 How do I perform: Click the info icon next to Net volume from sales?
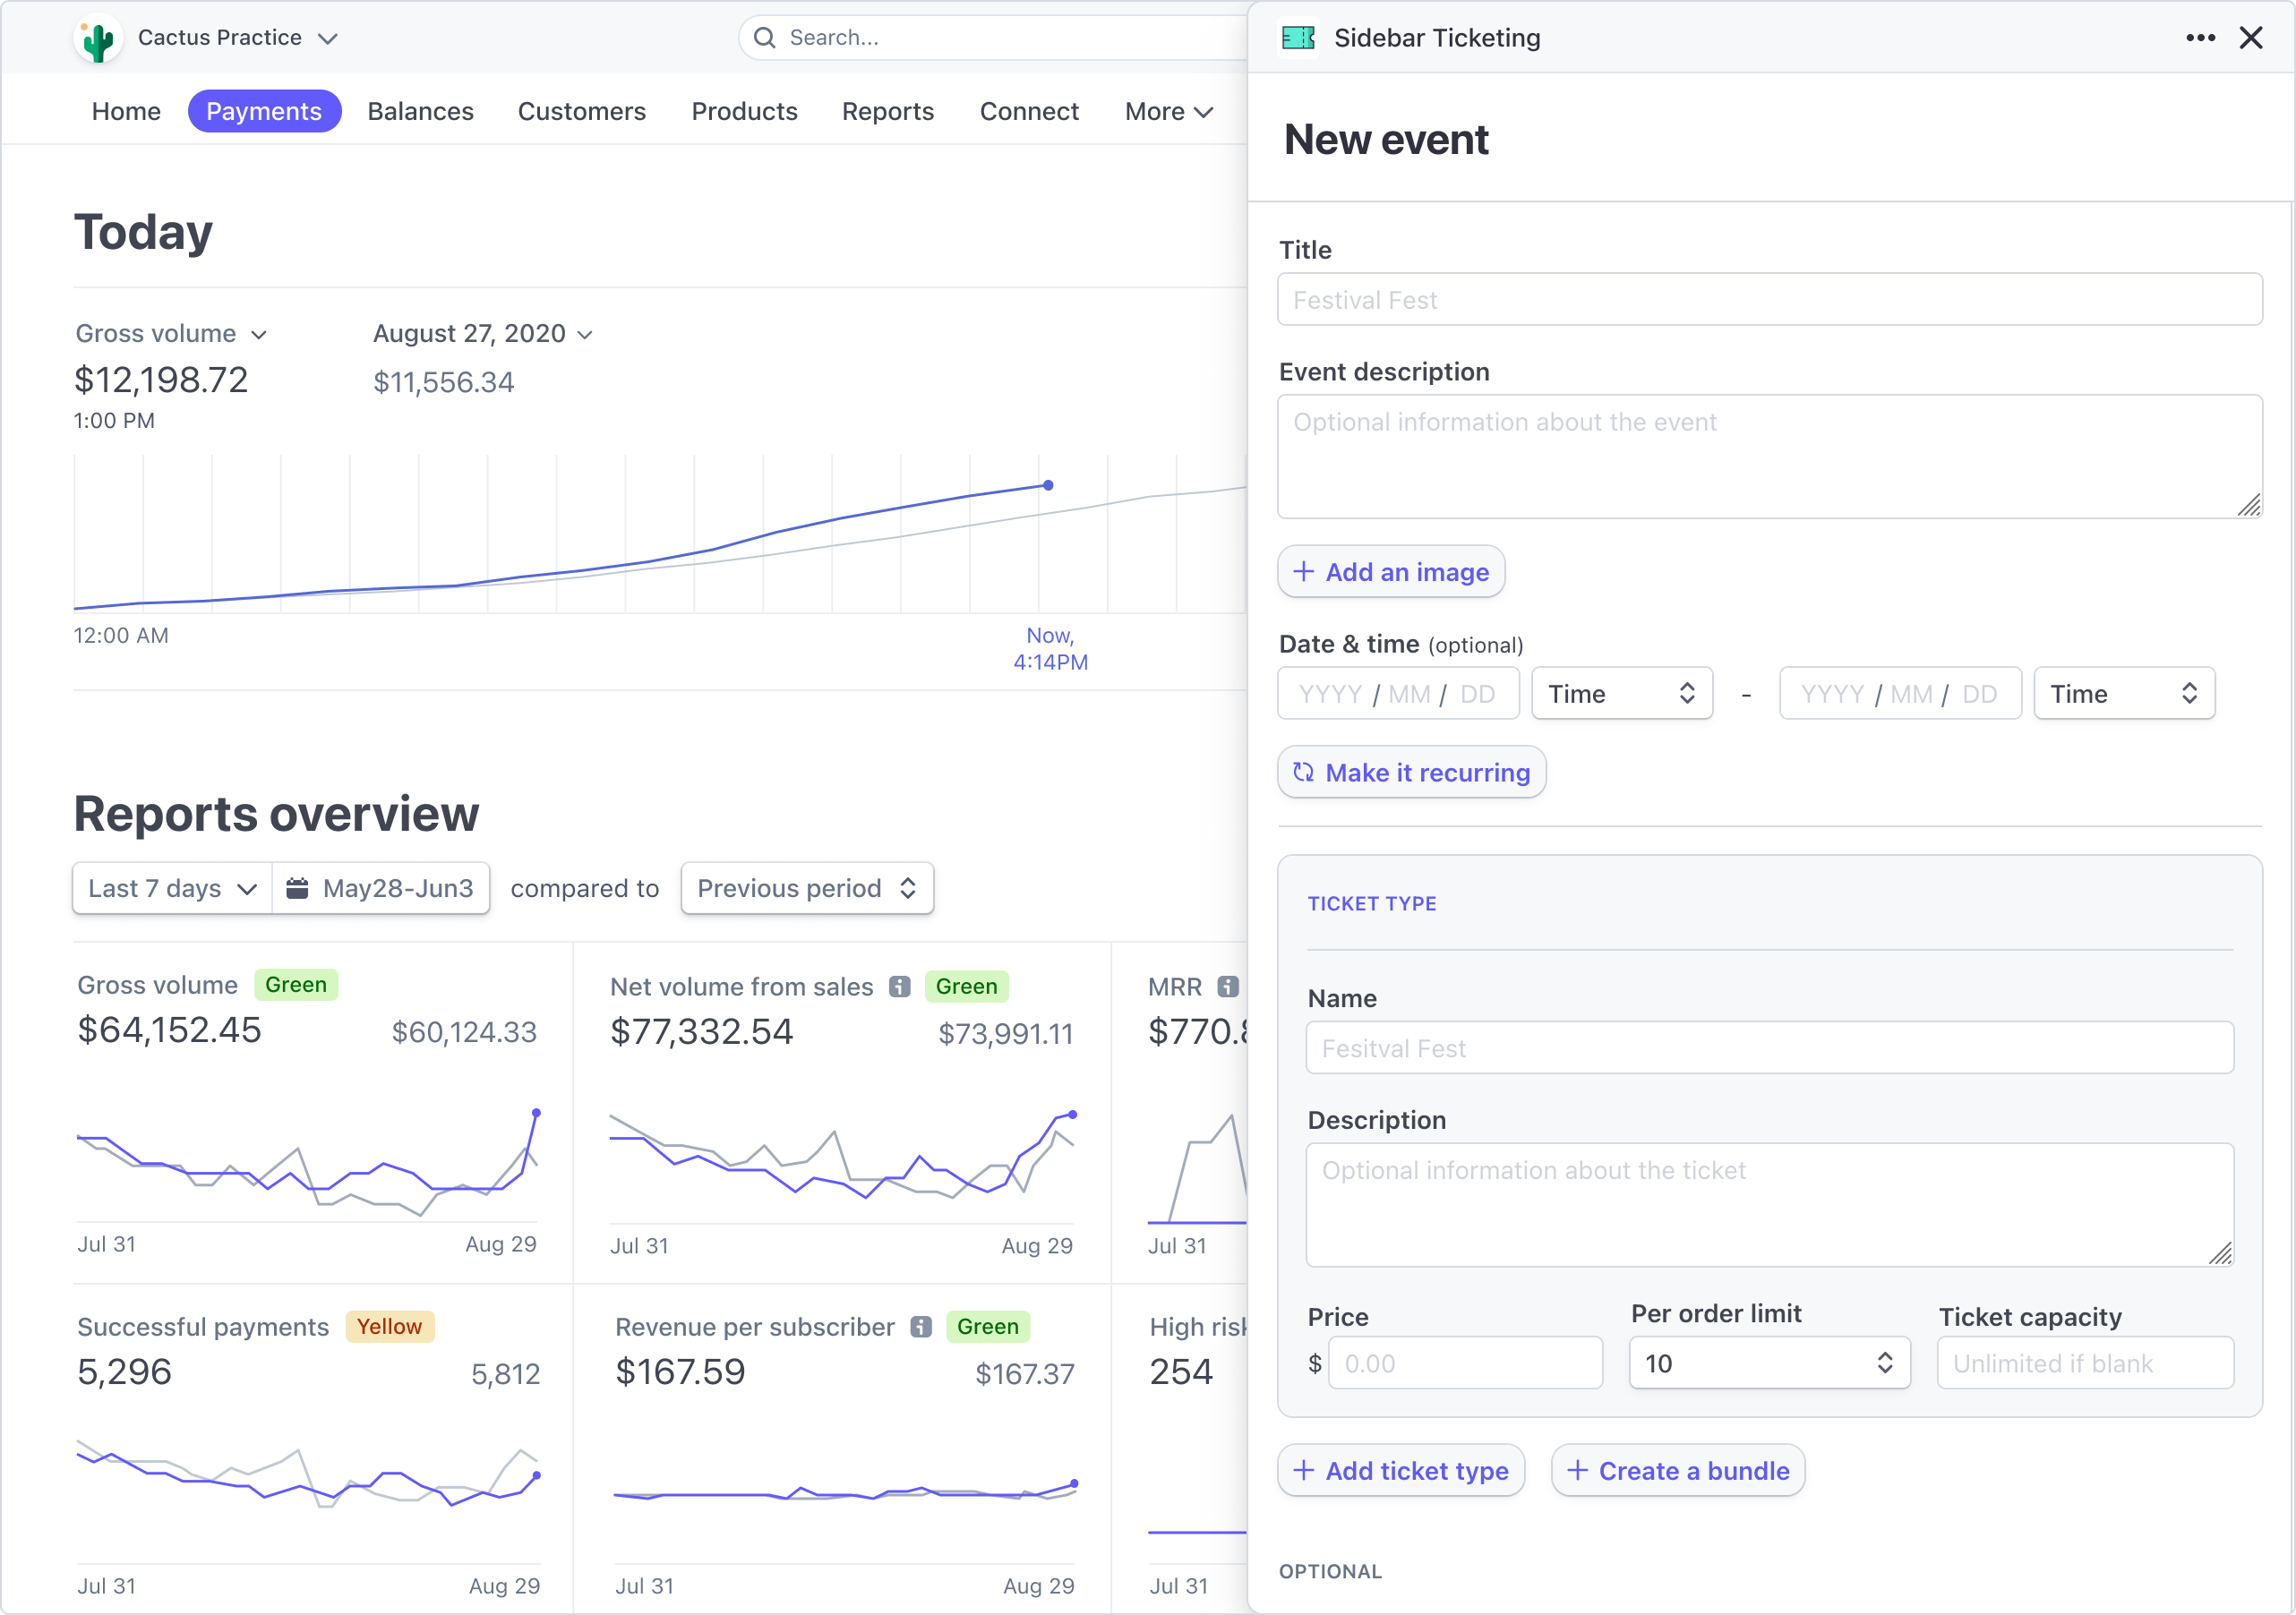(x=900, y=986)
